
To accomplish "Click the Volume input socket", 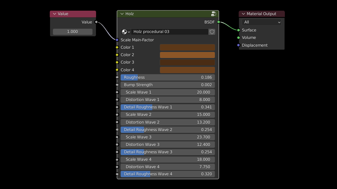I will [x=238, y=38].
